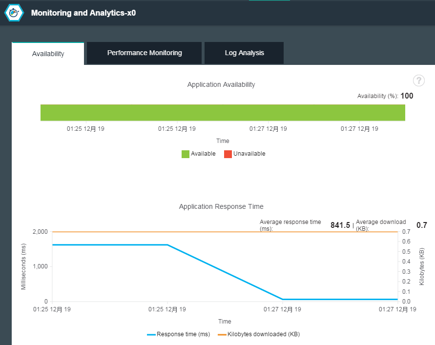The image size is (435, 345).
Task: Click the Milliseconds (ms) axis label
Action: pyautogui.click(x=23, y=266)
